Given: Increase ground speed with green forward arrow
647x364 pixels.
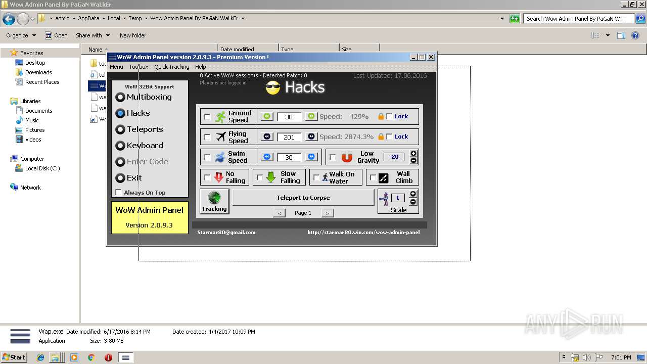Looking at the screenshot, I should coord(311,116).
